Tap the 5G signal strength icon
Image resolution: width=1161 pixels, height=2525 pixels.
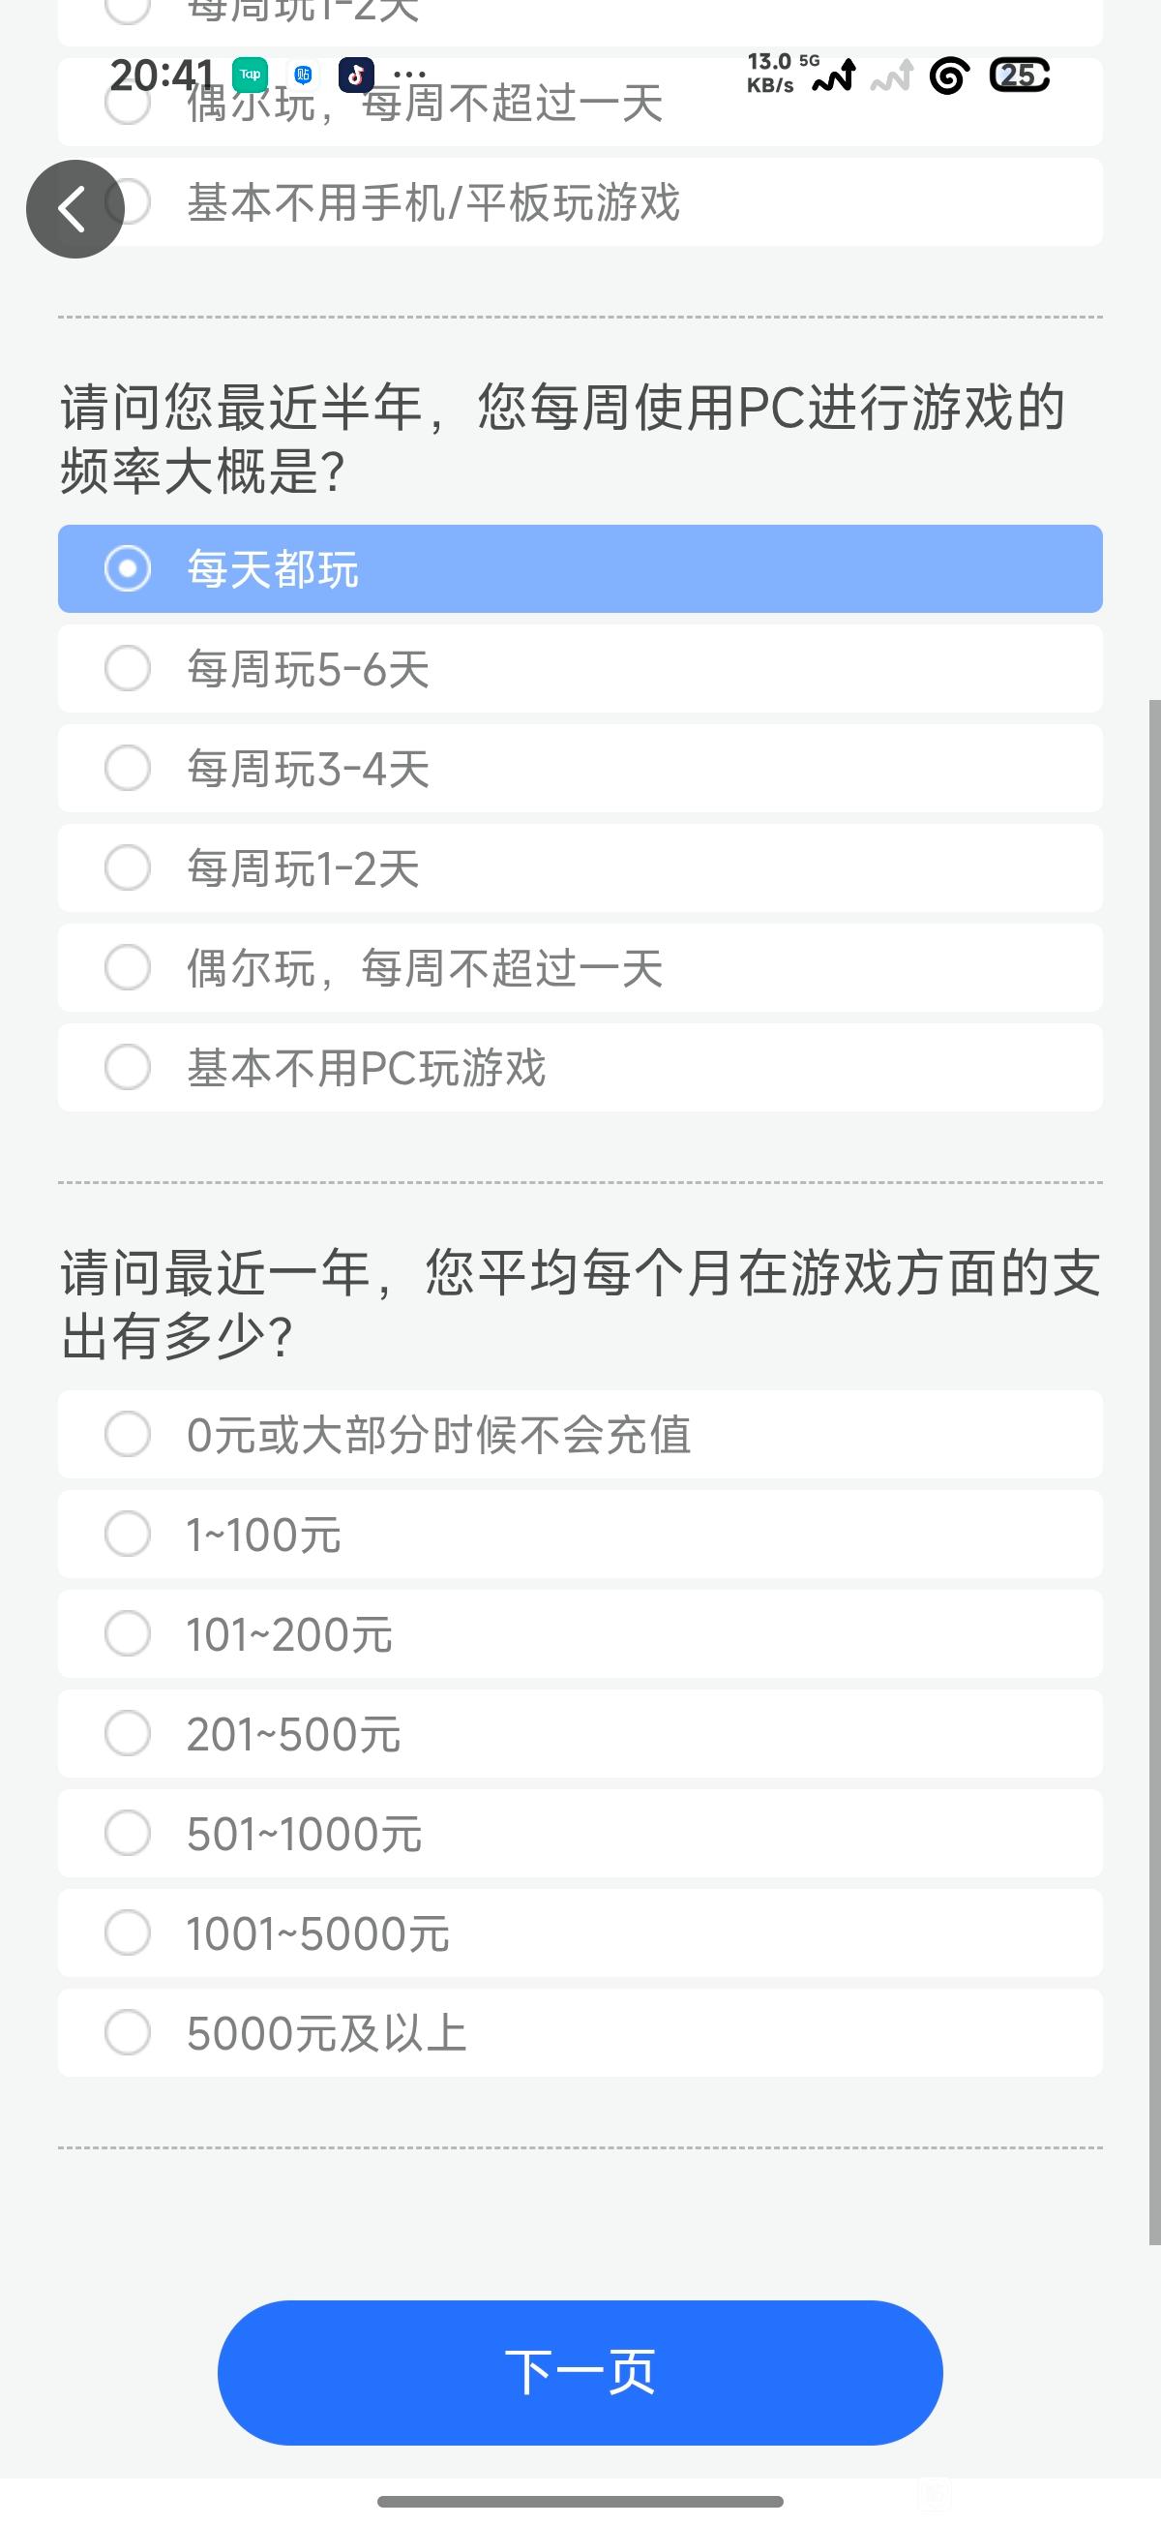coord(834,76)
